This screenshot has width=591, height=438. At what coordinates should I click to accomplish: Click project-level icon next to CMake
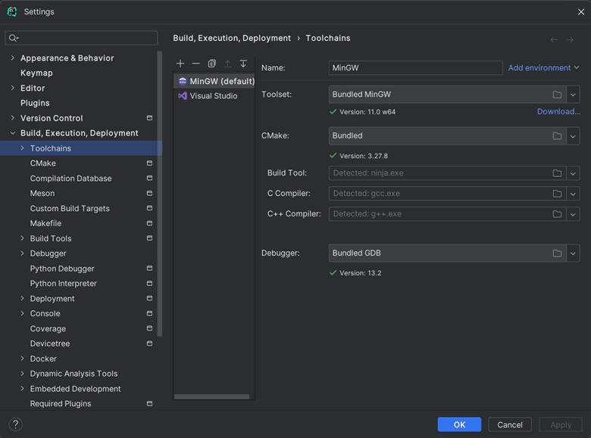[149, 163]
